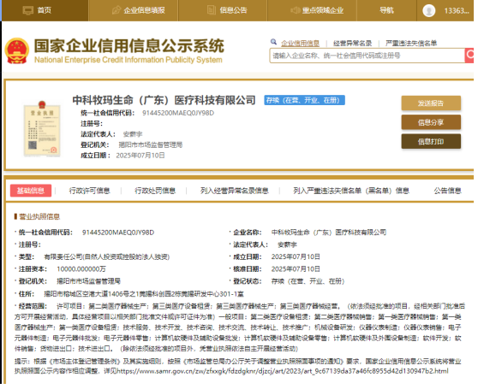The width and height of the screenshot is (478, 389).
Task: Click 核准日期 value 2025年07月10日
Action: tap(296, 269)
